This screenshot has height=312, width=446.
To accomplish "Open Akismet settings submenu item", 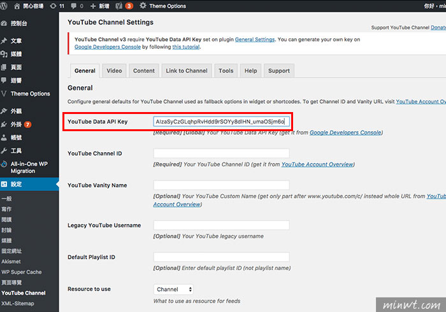I will click(x=11, y=262).
